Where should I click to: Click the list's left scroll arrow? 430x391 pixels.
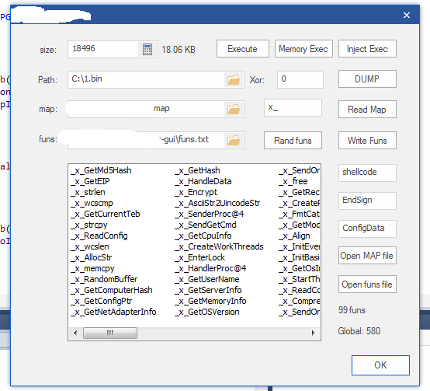point(75,333)
